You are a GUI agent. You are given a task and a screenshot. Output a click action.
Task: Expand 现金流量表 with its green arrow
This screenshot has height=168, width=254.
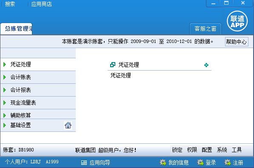5,103
